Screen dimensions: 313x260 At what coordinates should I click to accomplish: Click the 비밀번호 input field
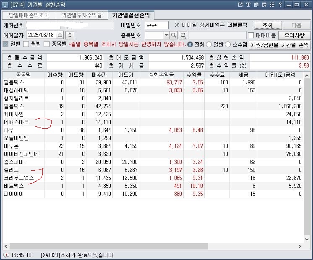[x=156, y=25]
